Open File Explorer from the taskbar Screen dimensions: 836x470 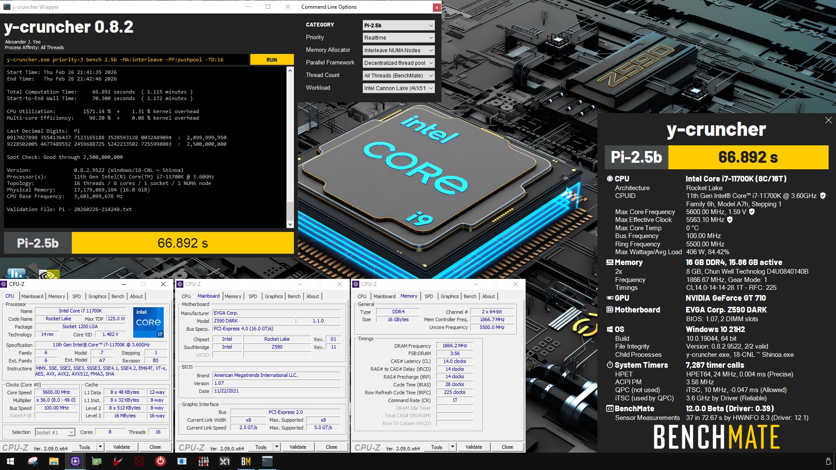tap(54, 461)
